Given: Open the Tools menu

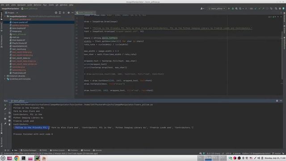Looking at the screenshot, I should pos(51,5).
